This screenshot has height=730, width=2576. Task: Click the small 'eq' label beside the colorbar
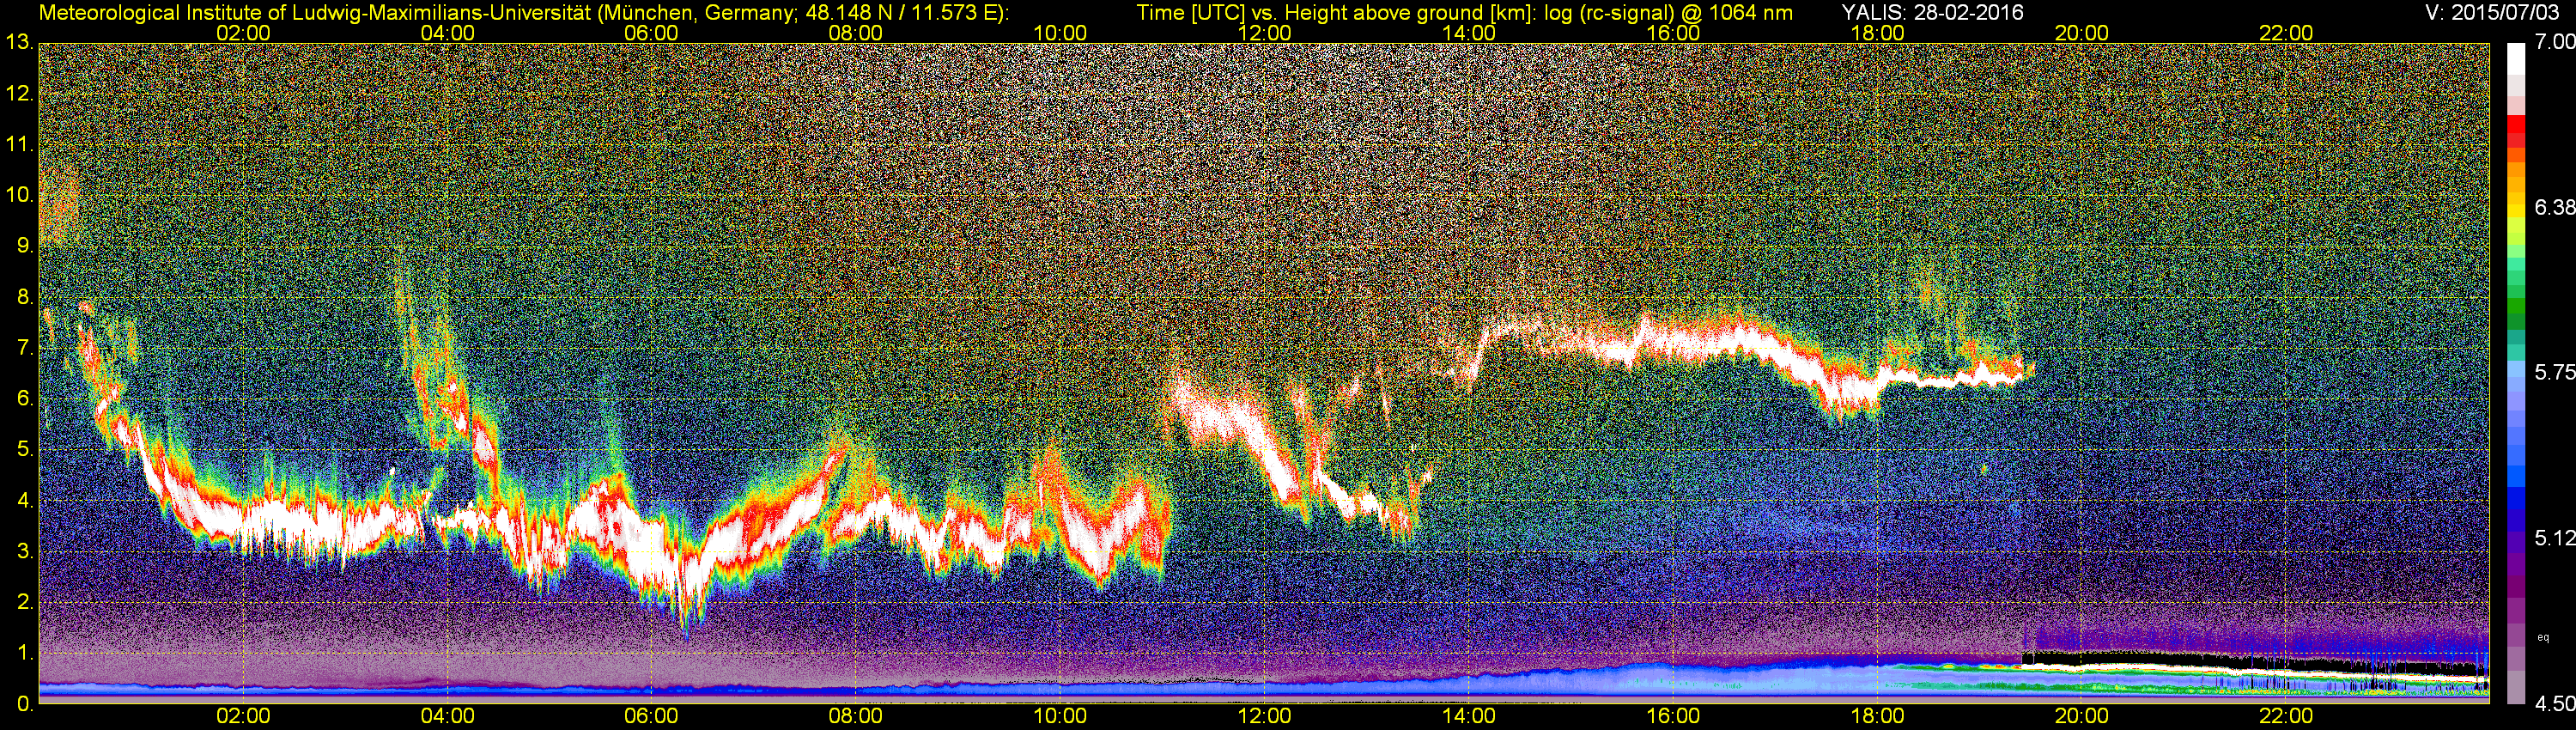[2543, 637]
